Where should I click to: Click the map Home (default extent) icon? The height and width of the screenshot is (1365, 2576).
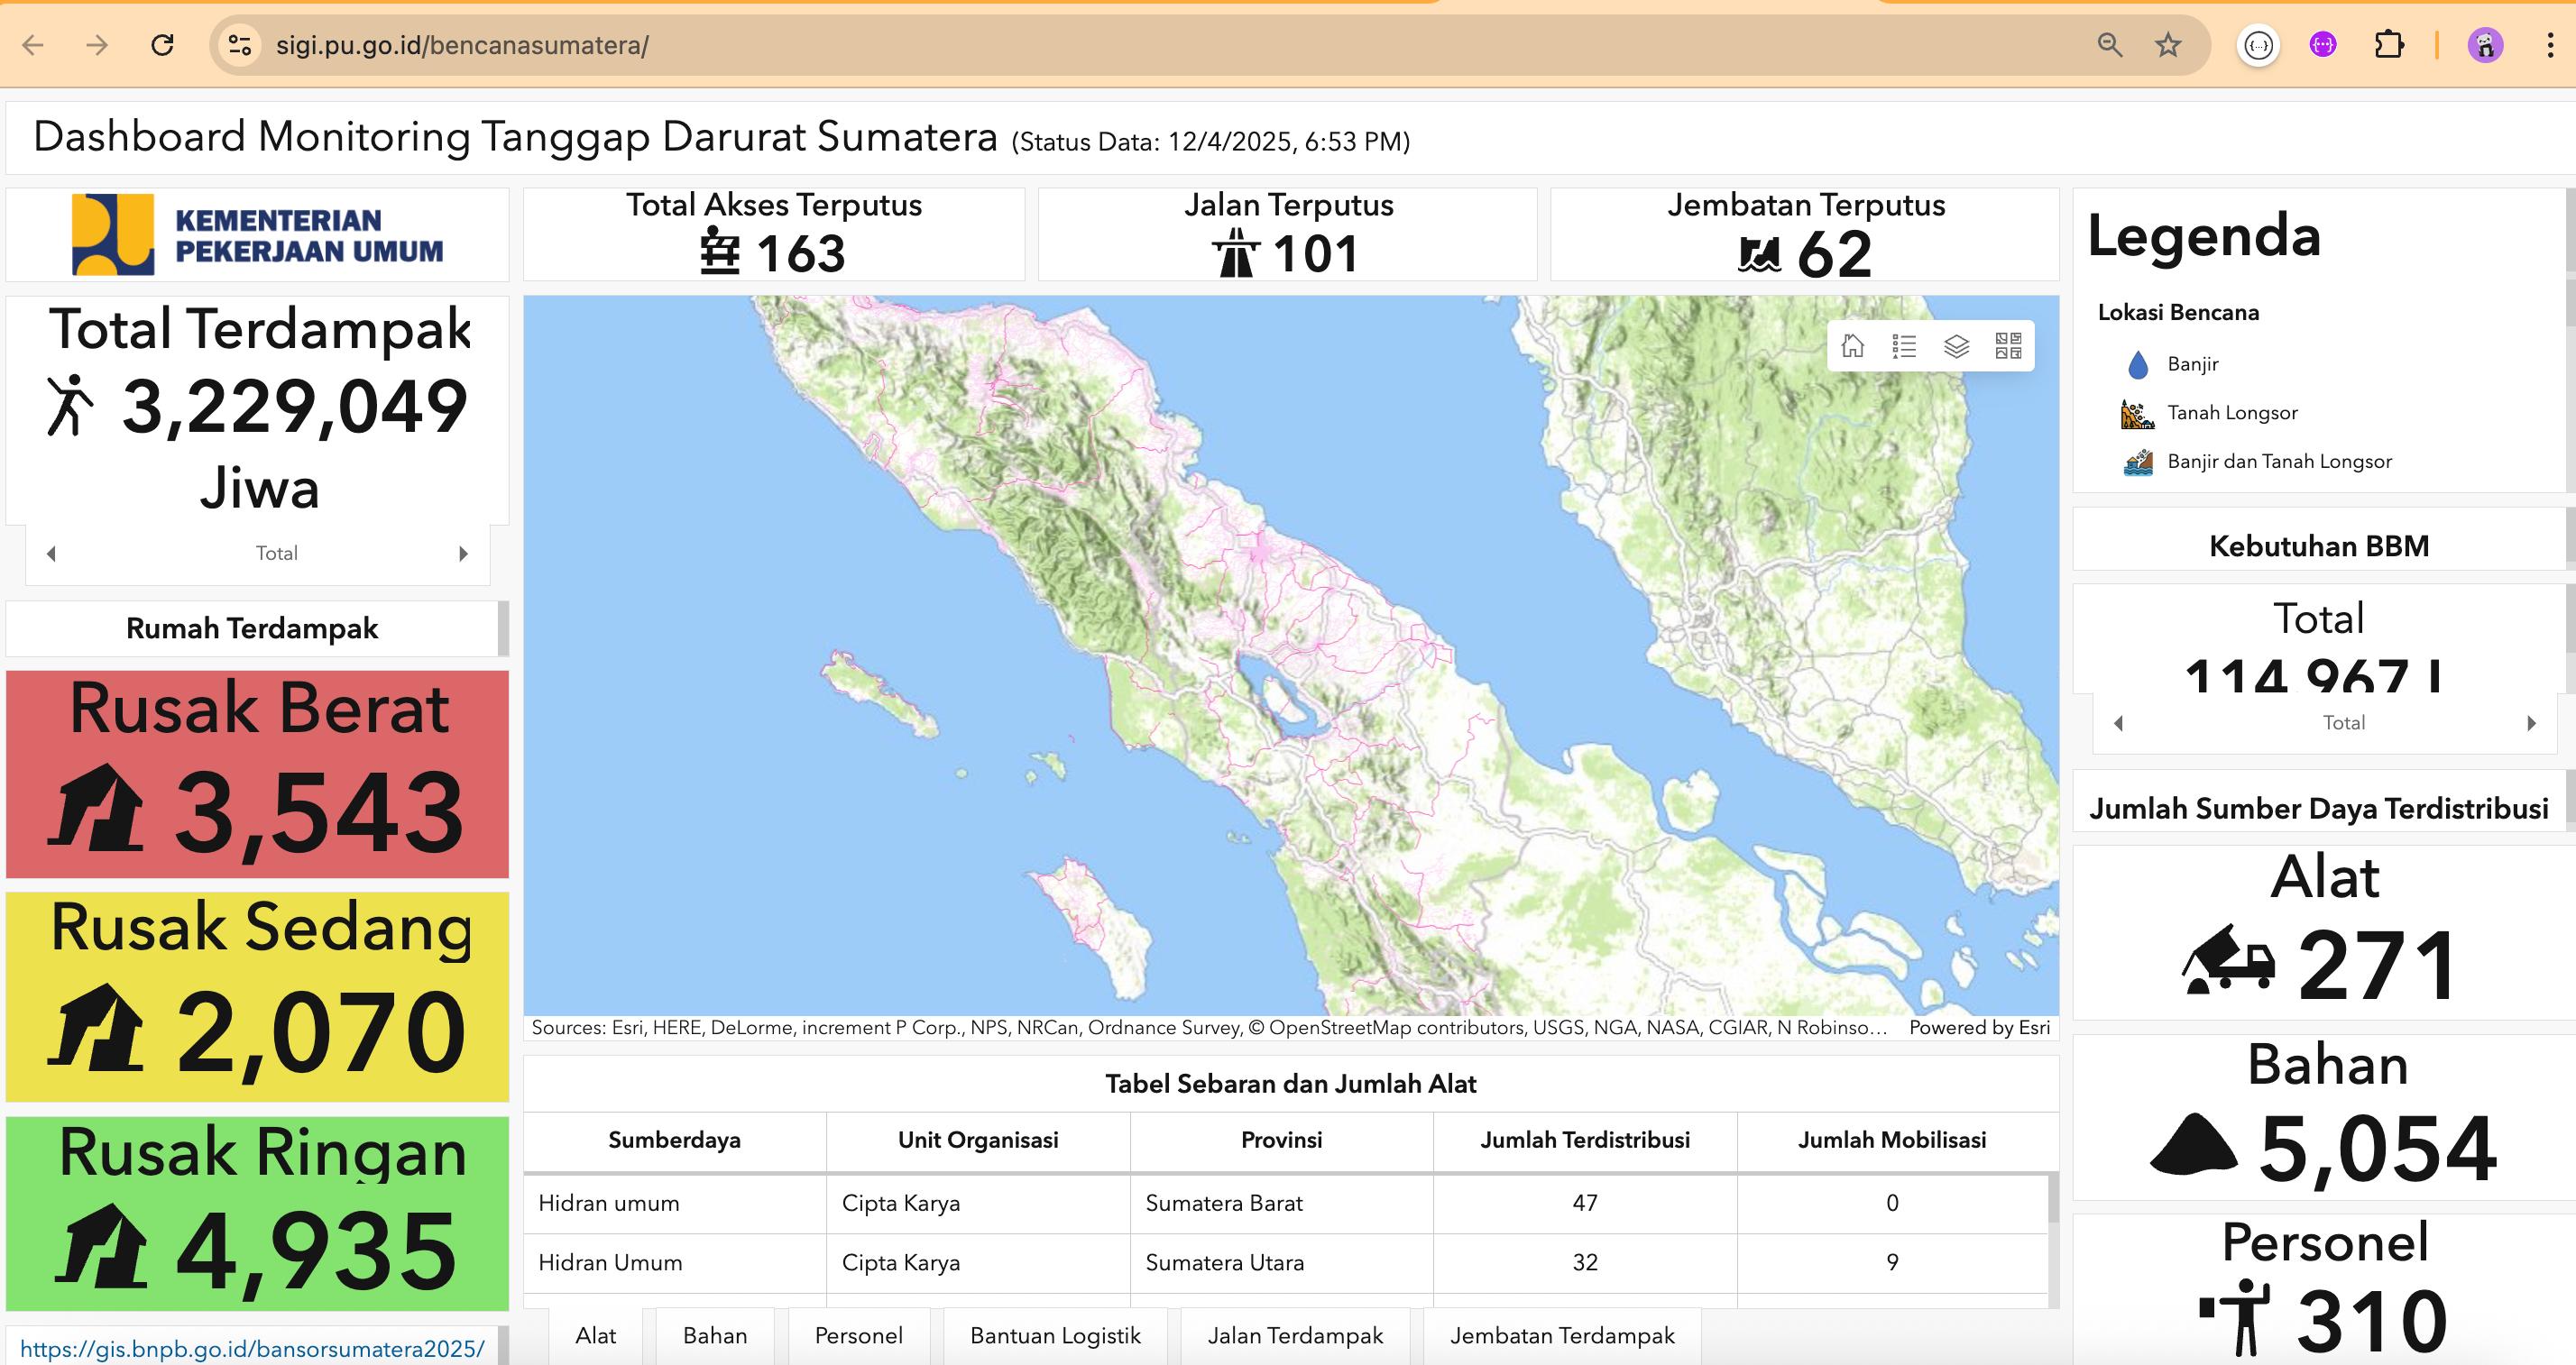(1852, 345)
